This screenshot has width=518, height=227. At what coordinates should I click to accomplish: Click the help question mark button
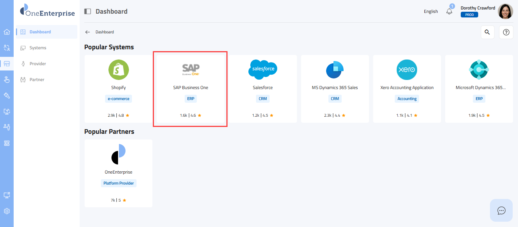tap(506, 32)
